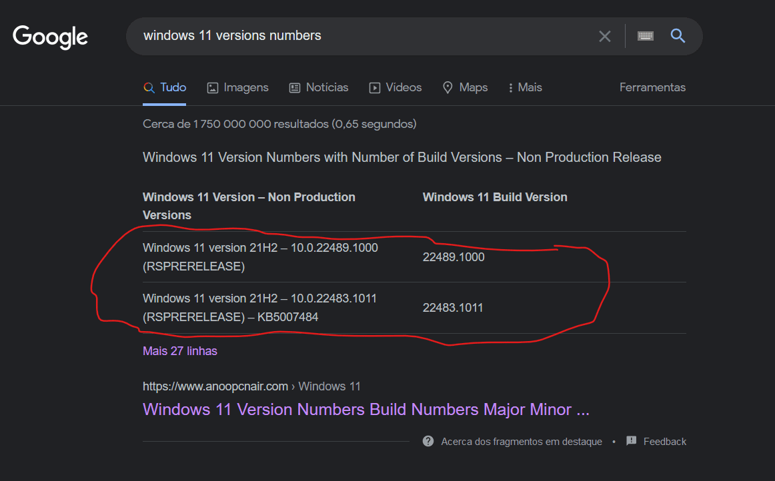Image resolution: width=775 pixels, height=481 pixels.
Task: Click build value '22483.1011'
Action: coord(453,308)
